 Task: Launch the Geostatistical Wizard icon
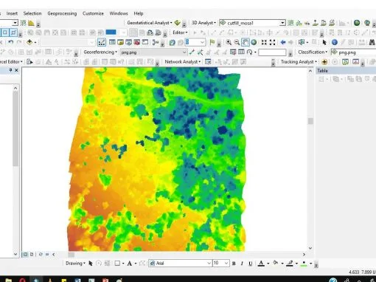[177, 23]
